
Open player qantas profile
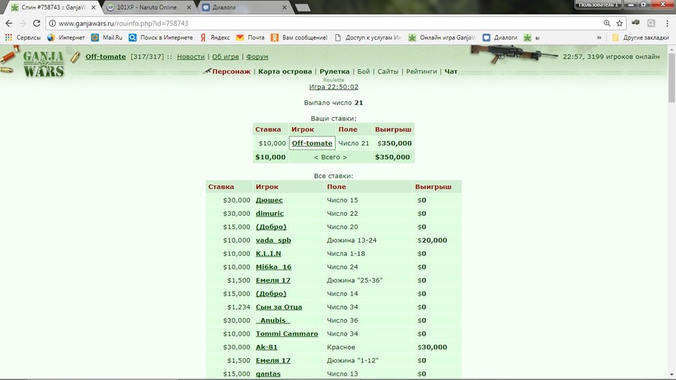point(268,373)
